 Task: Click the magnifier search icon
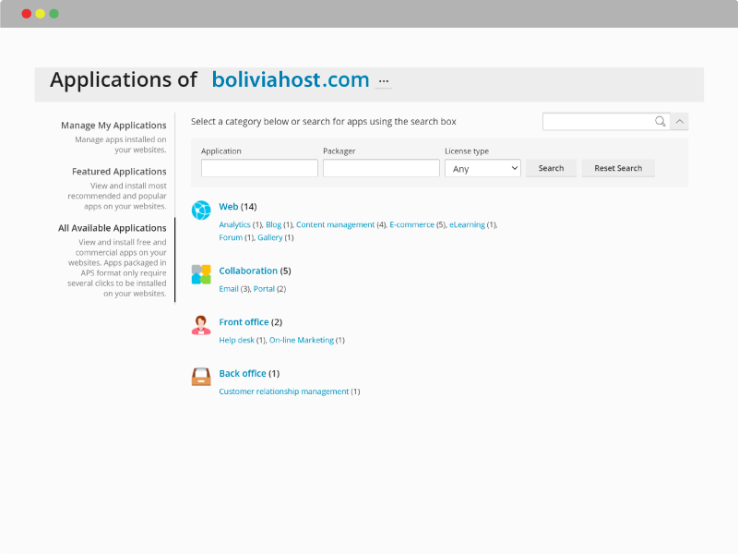coord(661,122)
